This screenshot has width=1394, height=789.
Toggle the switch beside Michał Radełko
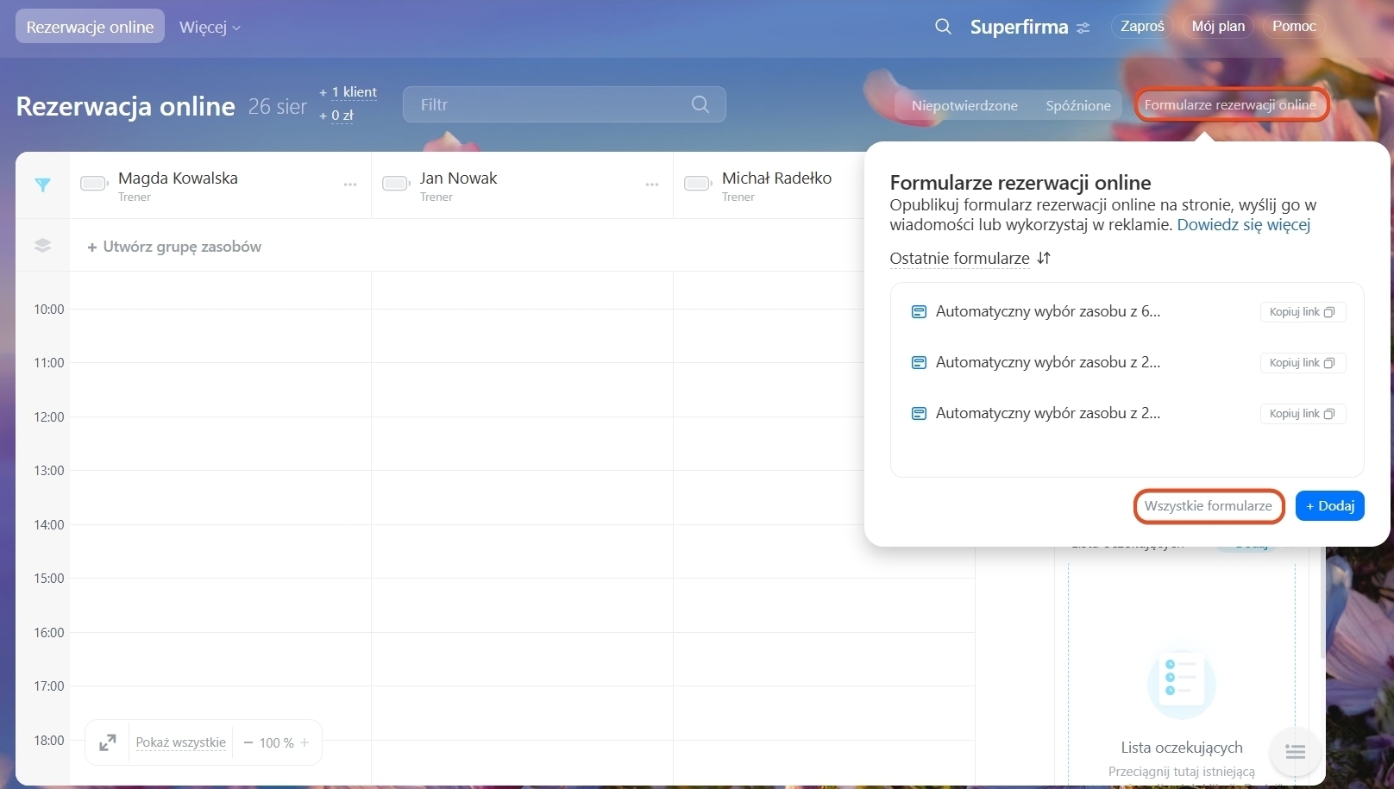(x=697, y=183)
